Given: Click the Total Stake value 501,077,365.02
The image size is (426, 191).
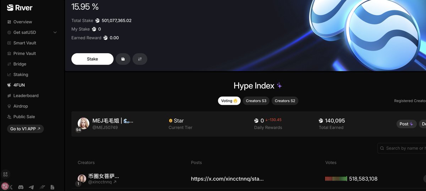Looking at the screenshot, I should click(116, 21).
